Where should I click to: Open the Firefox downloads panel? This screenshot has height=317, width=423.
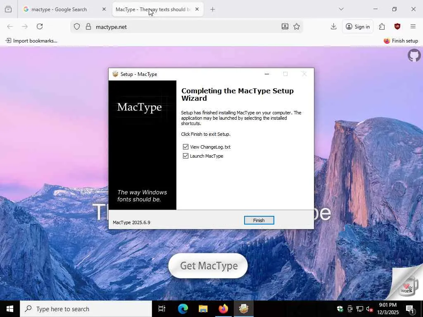click(x=333, y=26)
